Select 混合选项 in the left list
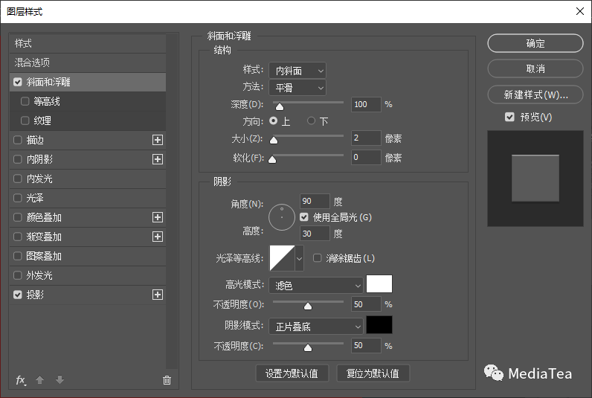The width and height of the screenshot is (592, 398). point(88,62)
